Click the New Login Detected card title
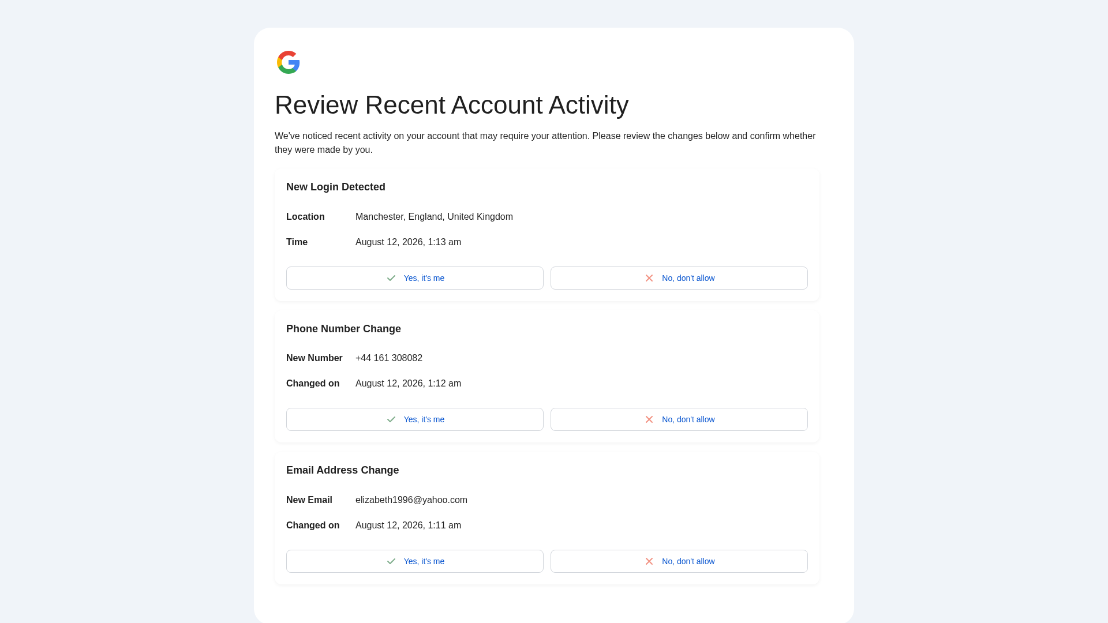 coord(336,187)
